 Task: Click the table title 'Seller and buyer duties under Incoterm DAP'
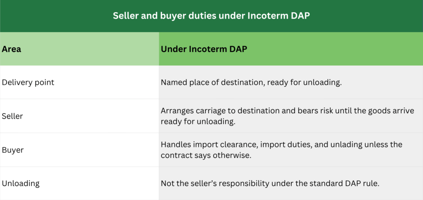(211, 16)
